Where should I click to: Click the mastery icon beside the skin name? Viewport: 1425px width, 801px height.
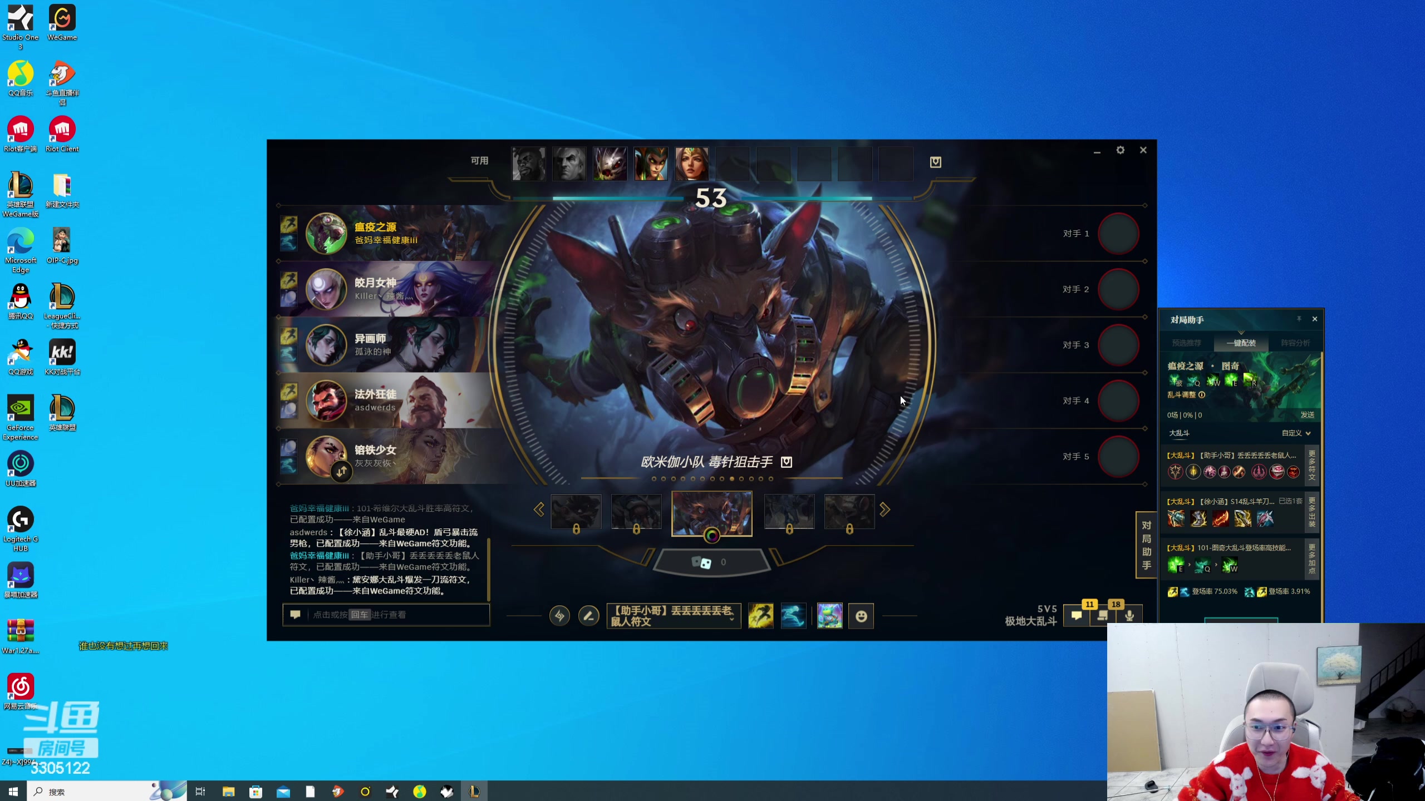787,462
